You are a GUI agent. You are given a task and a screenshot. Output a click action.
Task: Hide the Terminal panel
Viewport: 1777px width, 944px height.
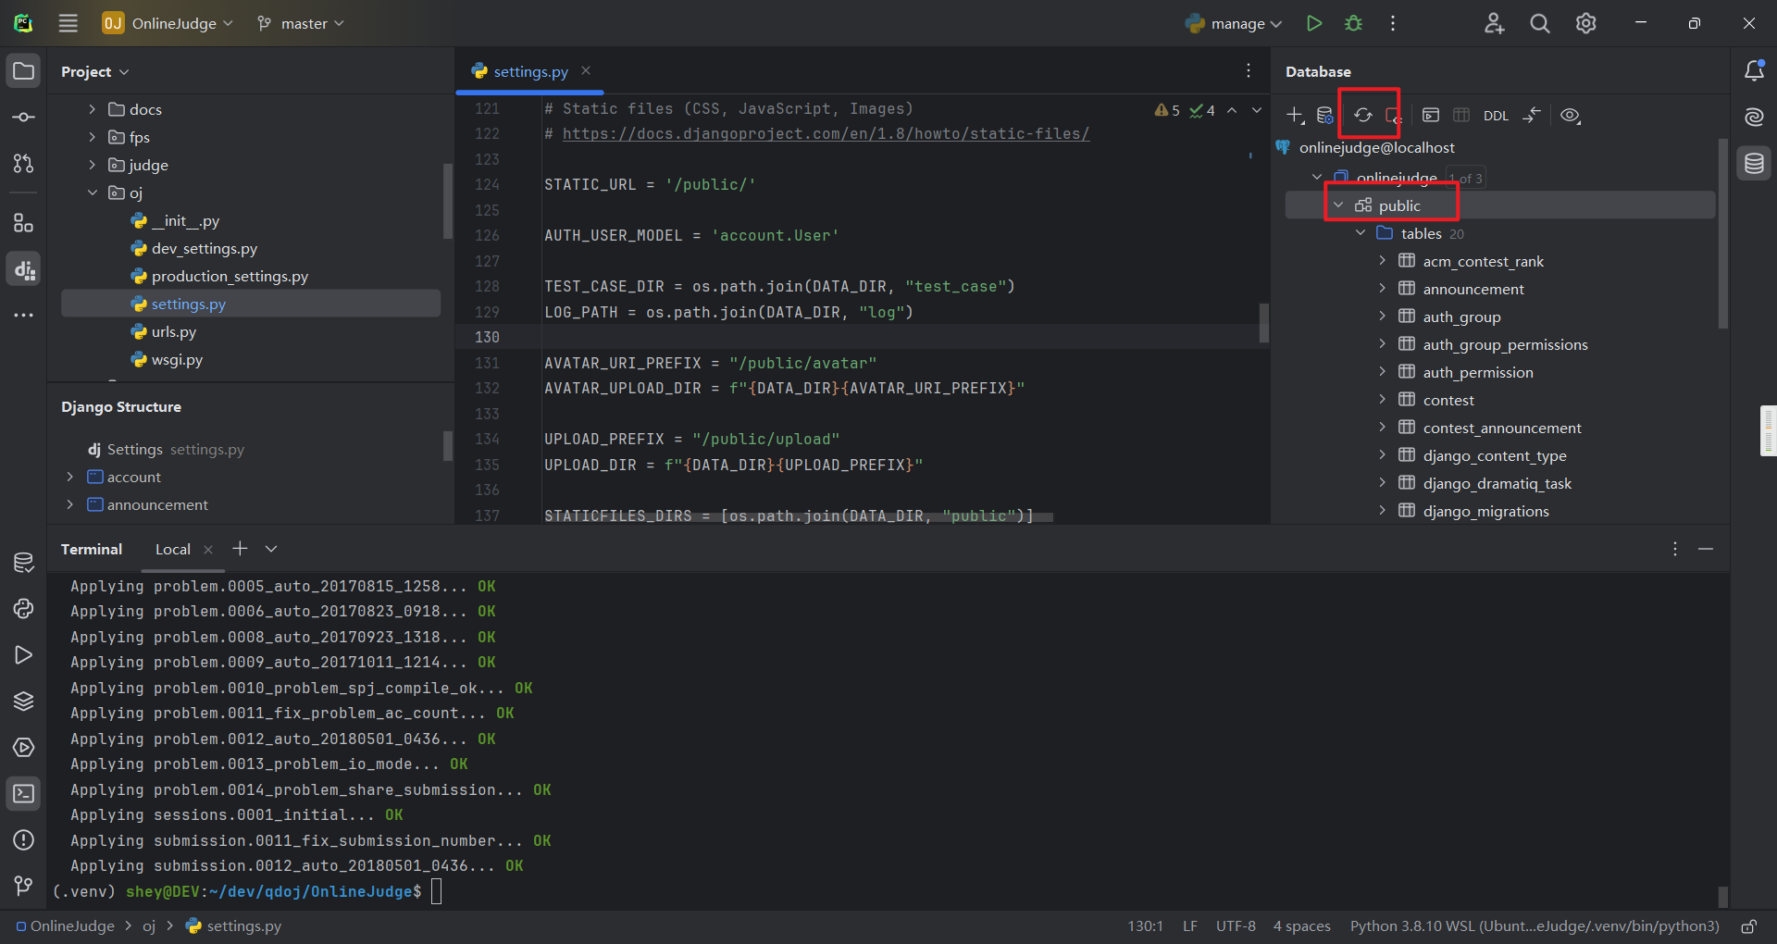[1706, 549]
